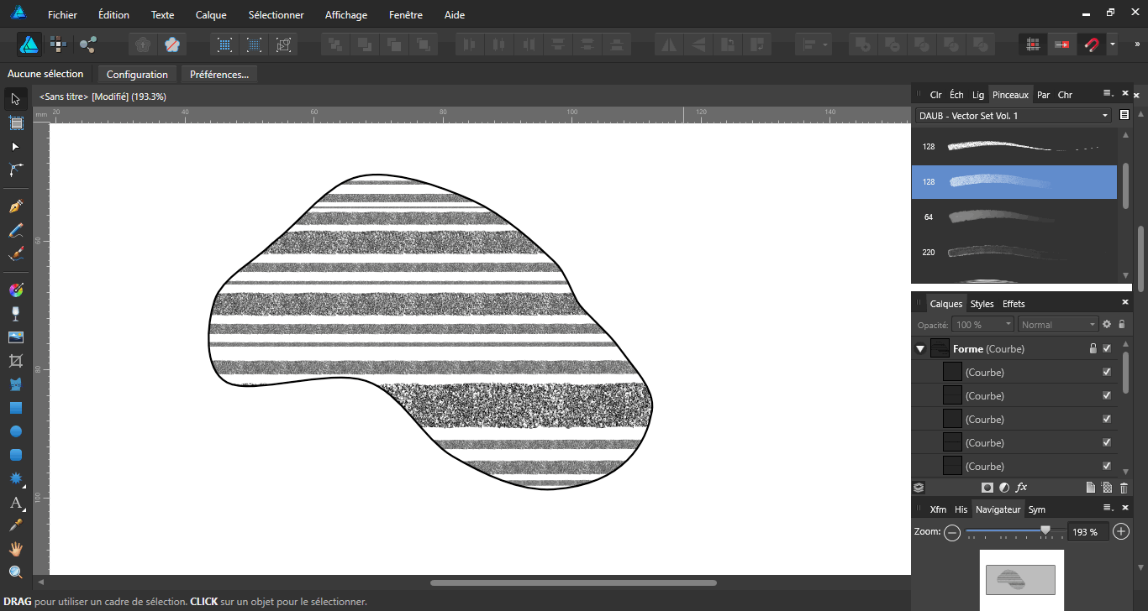The height and width of the screenshot is (611, 1148).
Task: Switch to the Effets tab
Action: tap(1014, 304)
